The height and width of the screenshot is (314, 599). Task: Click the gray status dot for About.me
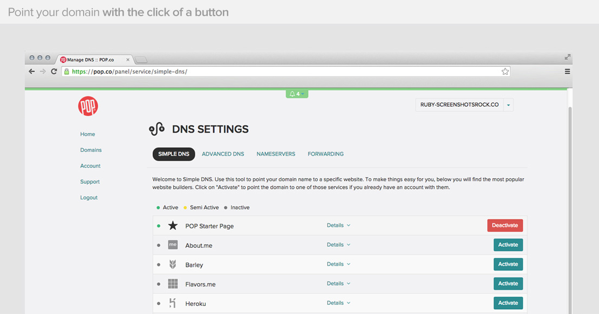point(159,246)
